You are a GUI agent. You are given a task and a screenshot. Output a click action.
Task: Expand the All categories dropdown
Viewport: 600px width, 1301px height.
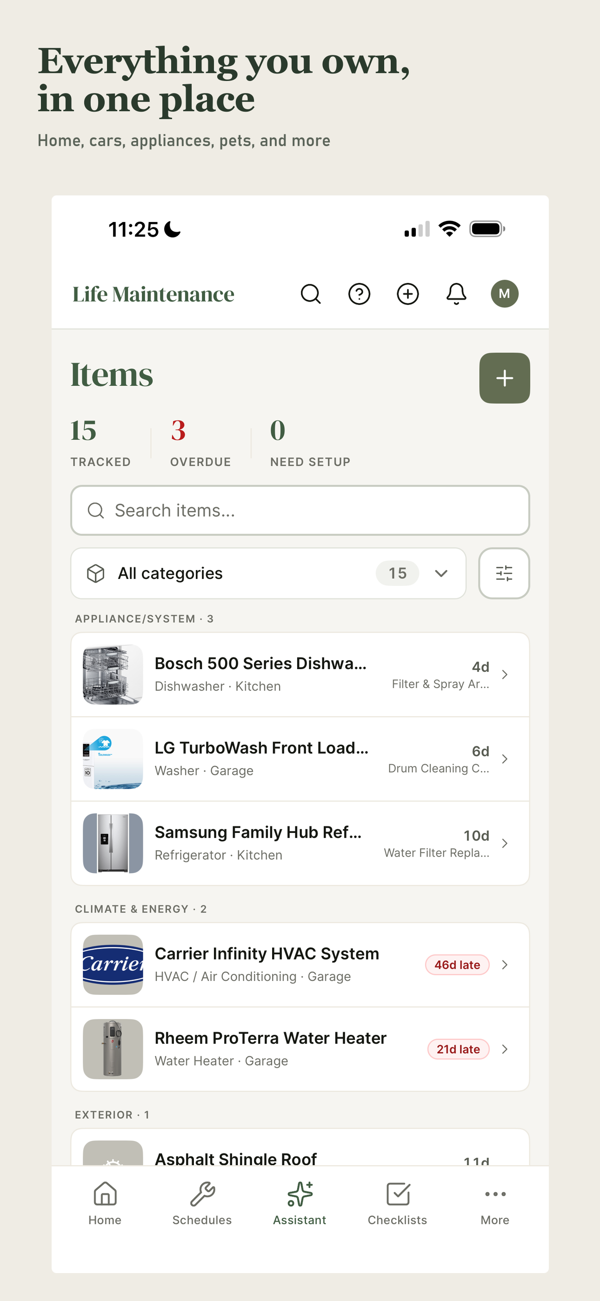pos(268,573)
